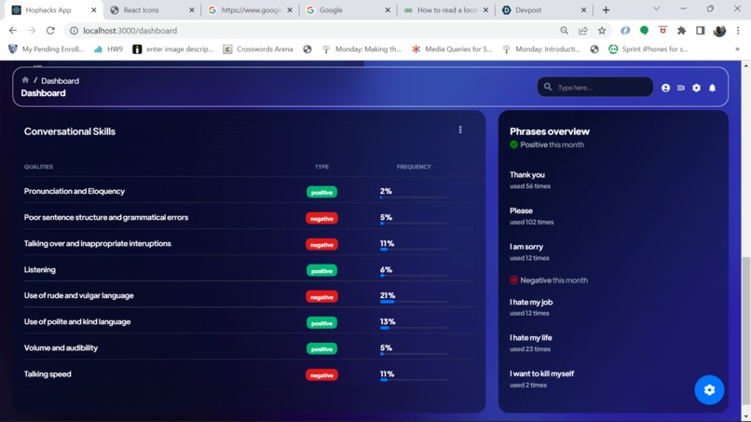
Task: Click the green circle extension icon
Action: point(644,31)
